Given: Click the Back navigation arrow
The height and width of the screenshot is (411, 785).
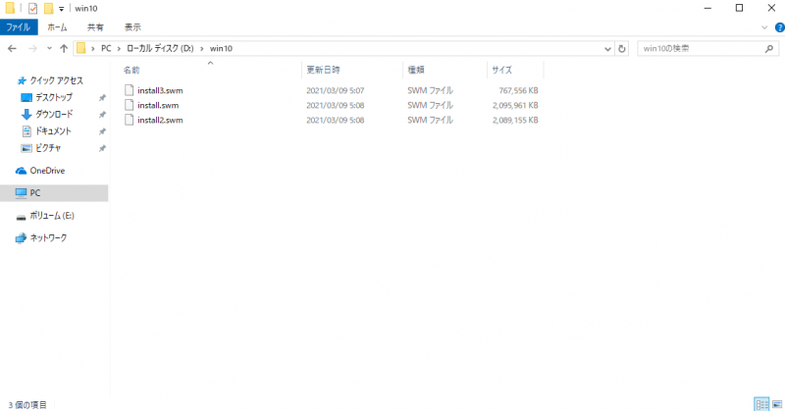Looking at the screenshot, I should pyautogui.click(x=12, y=49).
